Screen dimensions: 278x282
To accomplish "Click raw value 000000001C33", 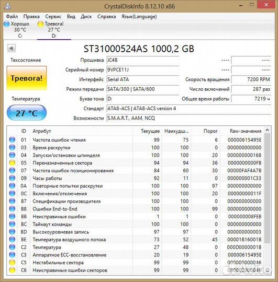I will click(244, 178).
